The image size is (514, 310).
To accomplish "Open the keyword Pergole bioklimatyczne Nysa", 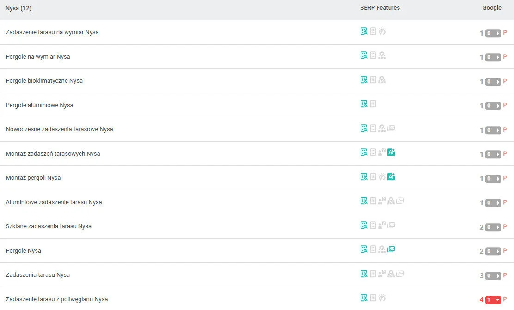I will point(44,81).
